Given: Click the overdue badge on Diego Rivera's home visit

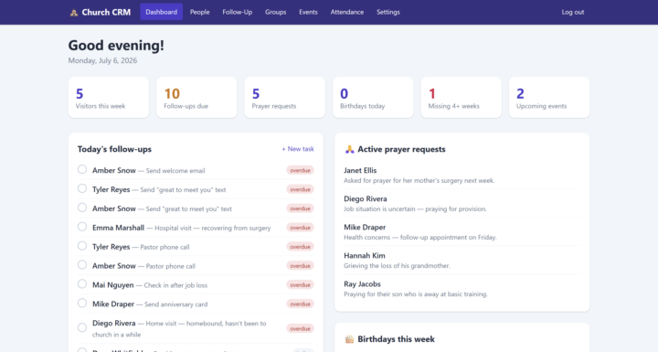Looking at the screenshot, I should (300, 328).
